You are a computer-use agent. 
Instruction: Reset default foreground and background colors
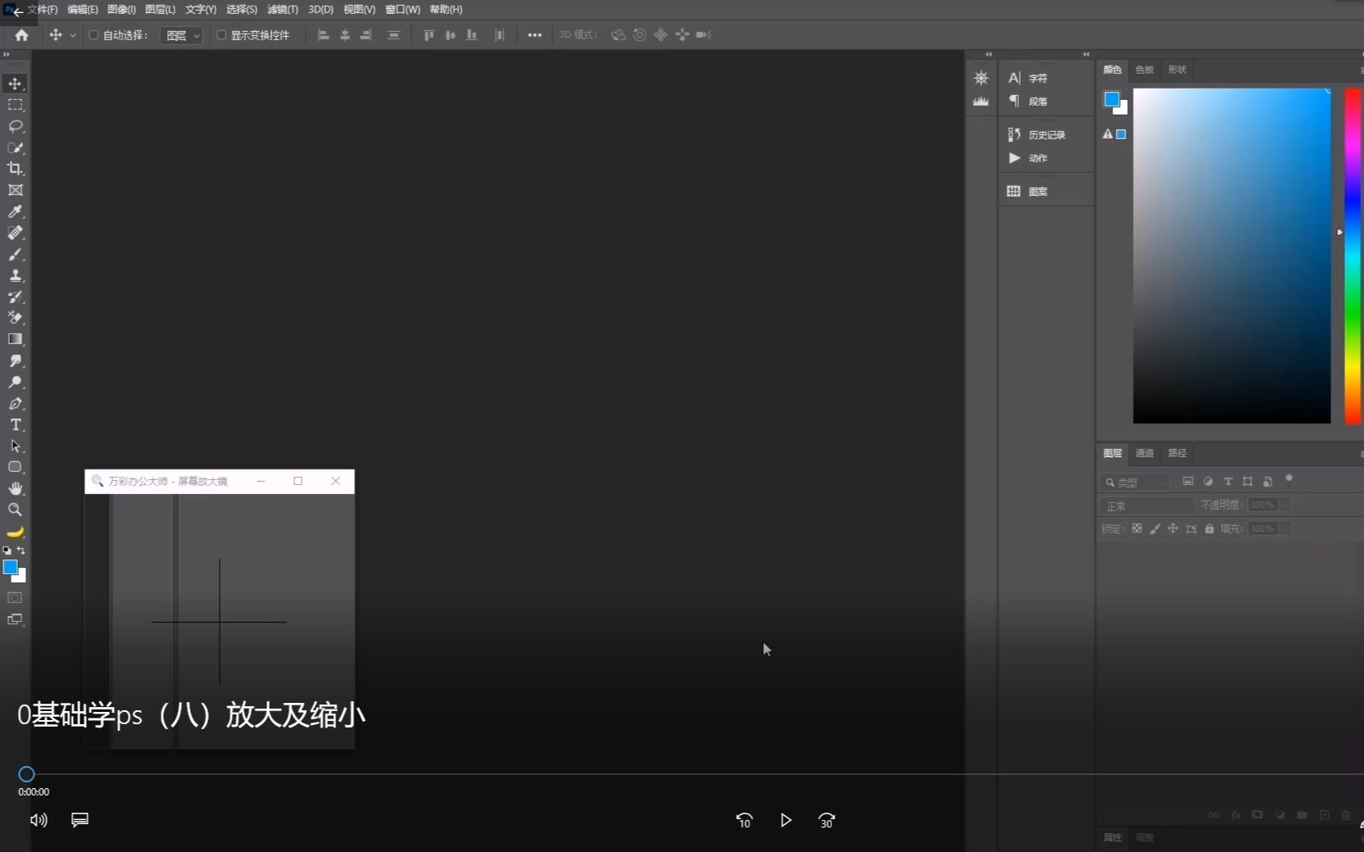(7, 551)
